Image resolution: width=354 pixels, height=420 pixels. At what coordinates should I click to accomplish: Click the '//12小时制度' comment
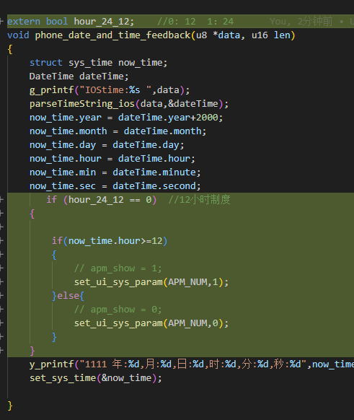(x=199, y=200)
